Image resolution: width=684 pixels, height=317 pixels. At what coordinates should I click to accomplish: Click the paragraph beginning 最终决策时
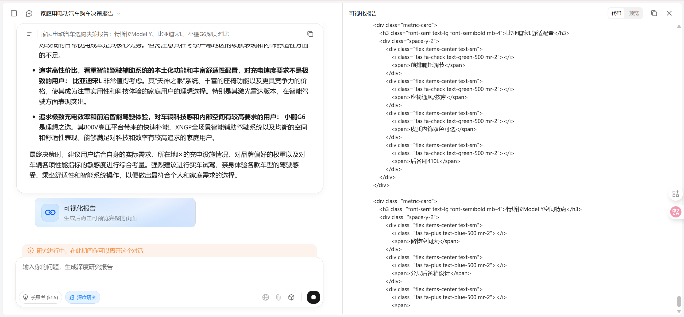(x=168, y=165)
